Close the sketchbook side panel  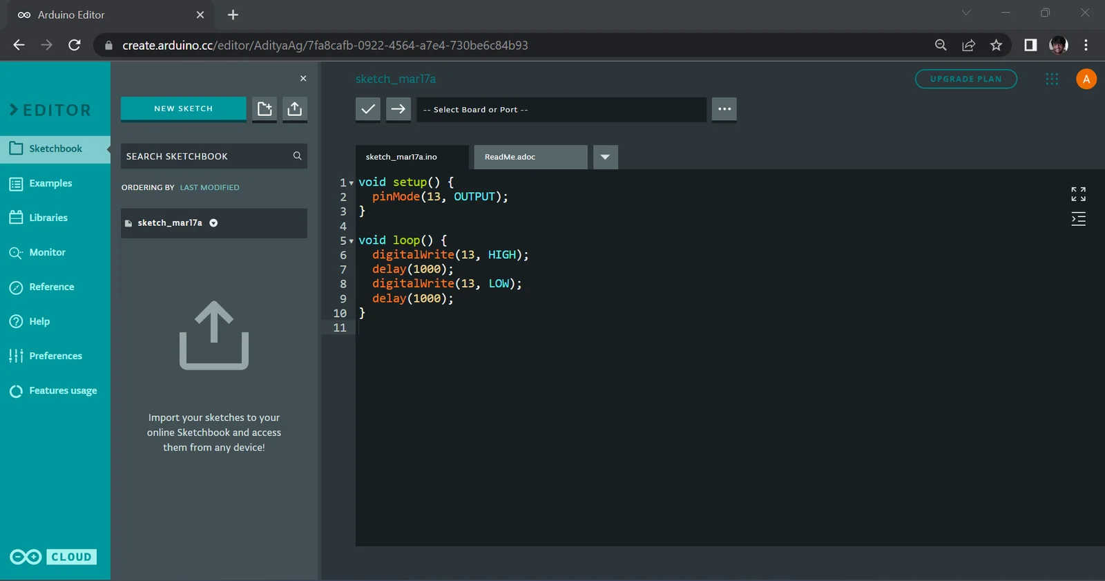[303, 79]
